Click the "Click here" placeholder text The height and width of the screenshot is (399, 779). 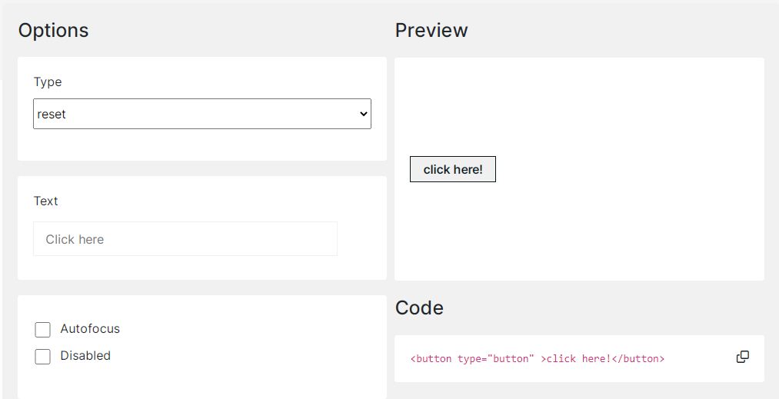tap(75, 240)
